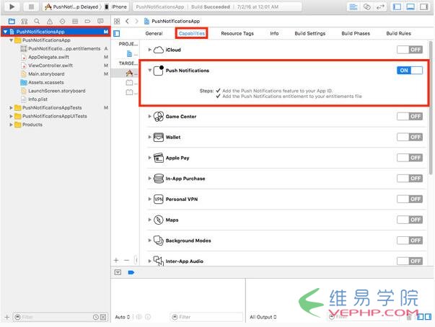
Task: Open Main.storyboard file
Action: pos(46,74)
